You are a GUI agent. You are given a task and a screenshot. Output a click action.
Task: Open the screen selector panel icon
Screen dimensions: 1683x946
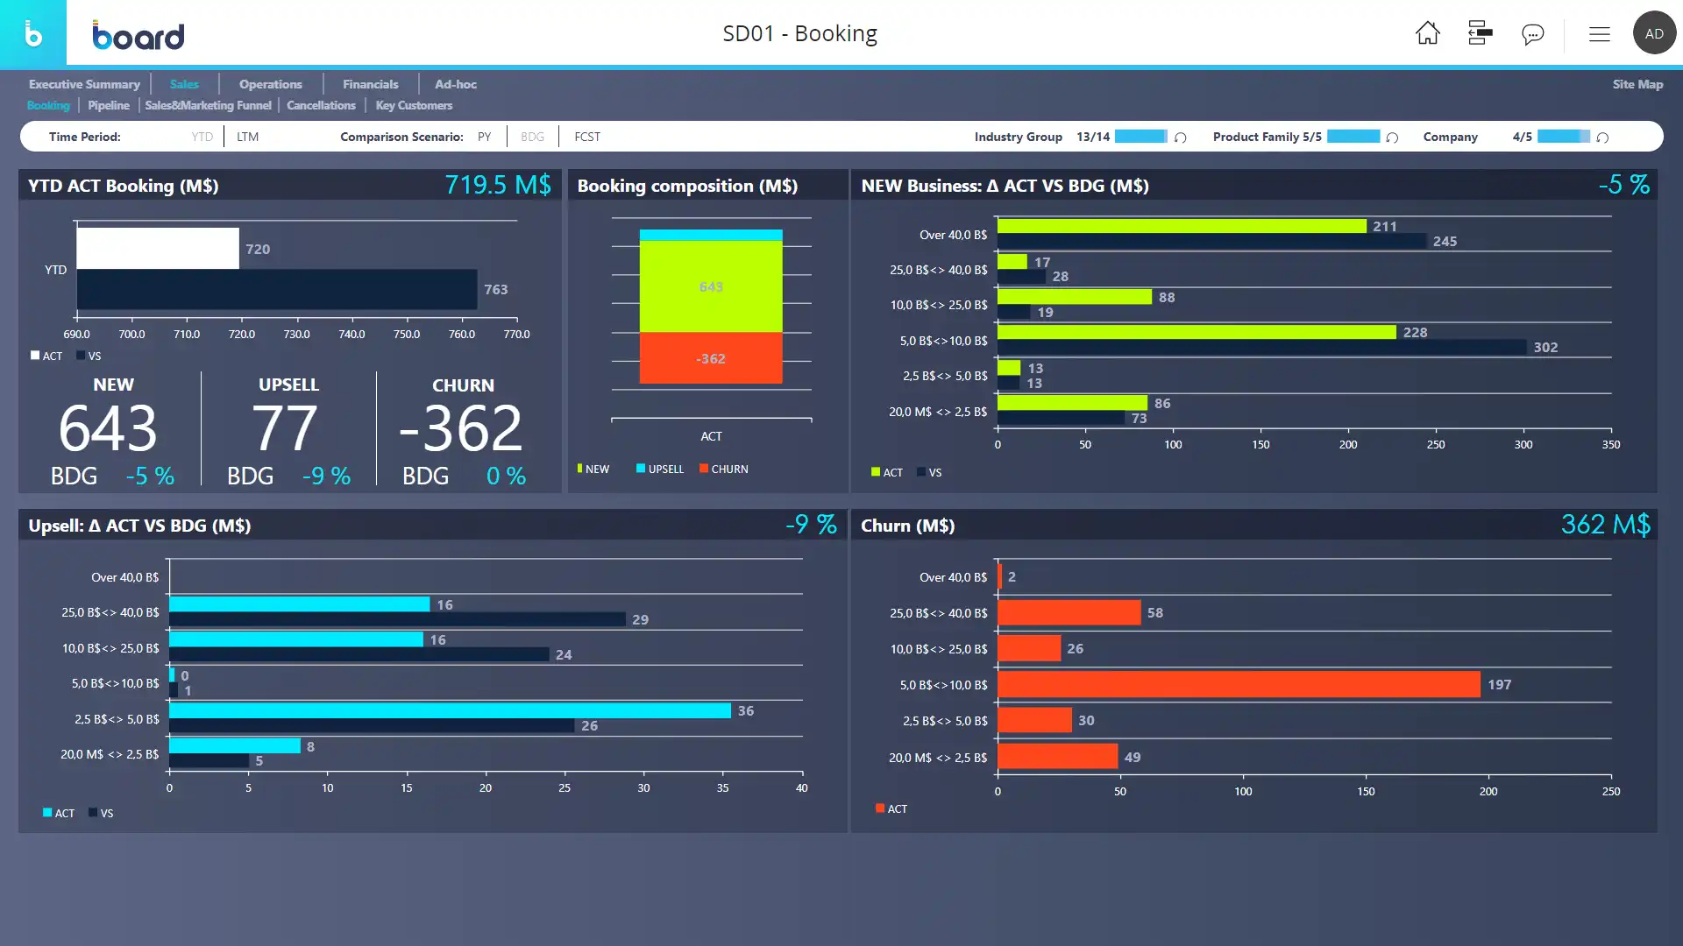[x=1480, y=33]
